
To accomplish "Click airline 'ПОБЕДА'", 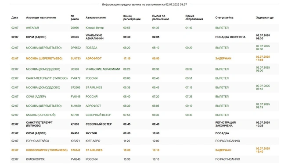I will click(x=91, y=48).
